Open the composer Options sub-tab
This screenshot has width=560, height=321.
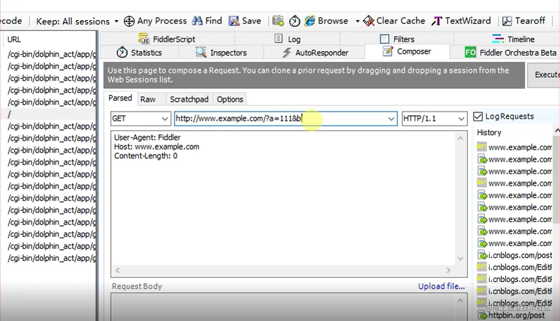tap(230, 99)
